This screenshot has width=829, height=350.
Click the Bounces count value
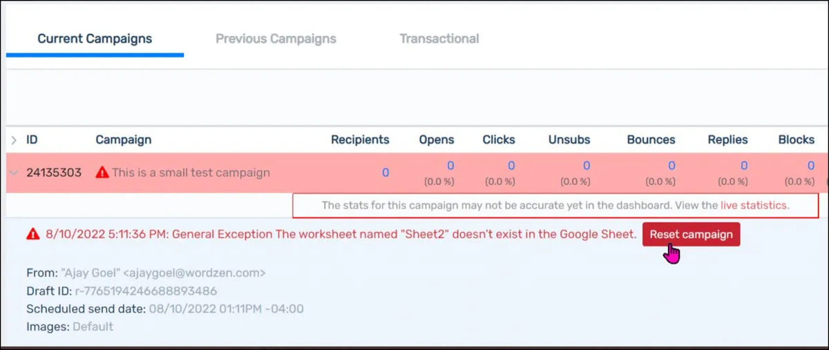pos(671,166)
